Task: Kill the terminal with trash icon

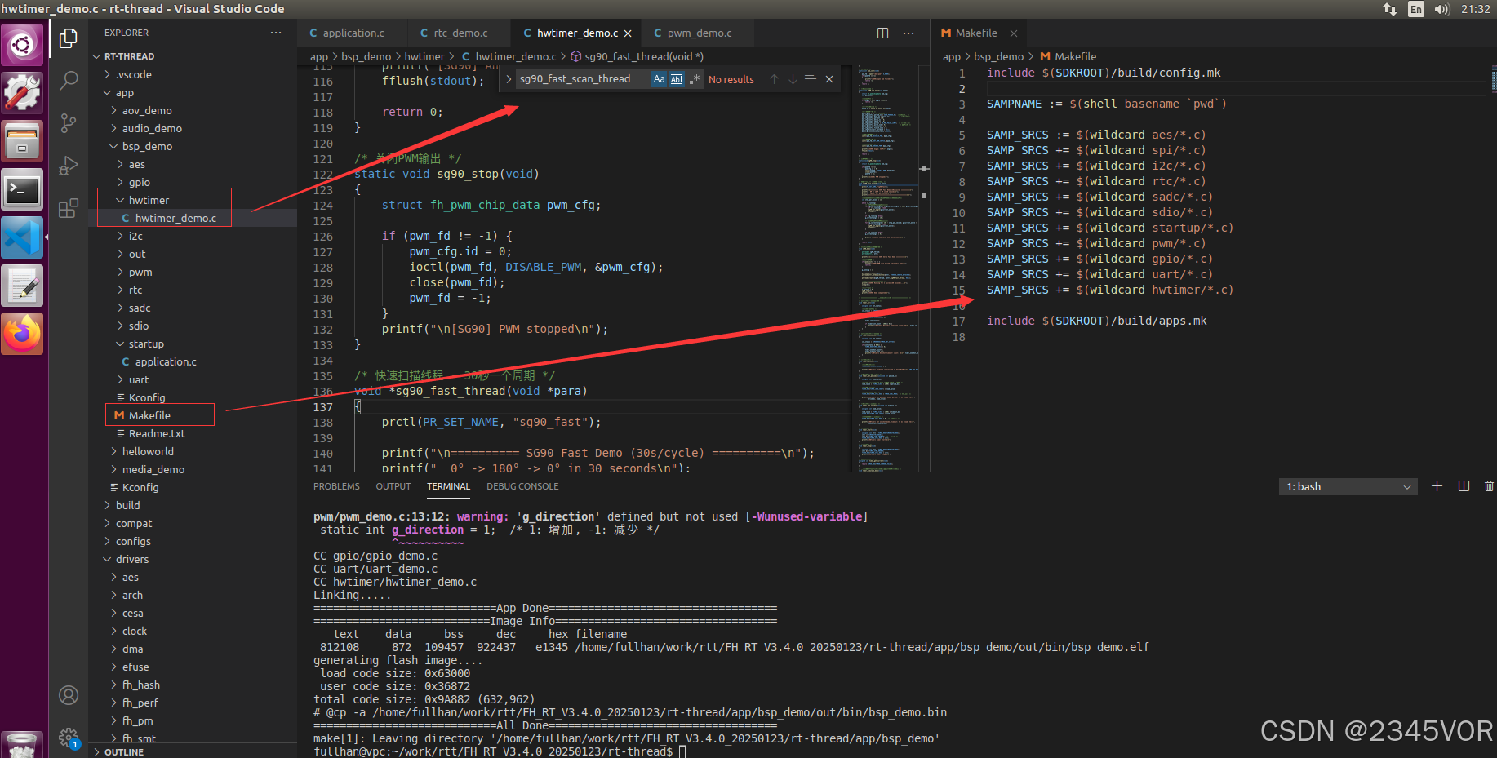Action: pos(1489,486)
